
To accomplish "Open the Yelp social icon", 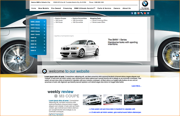I will [x=145, y=13].
